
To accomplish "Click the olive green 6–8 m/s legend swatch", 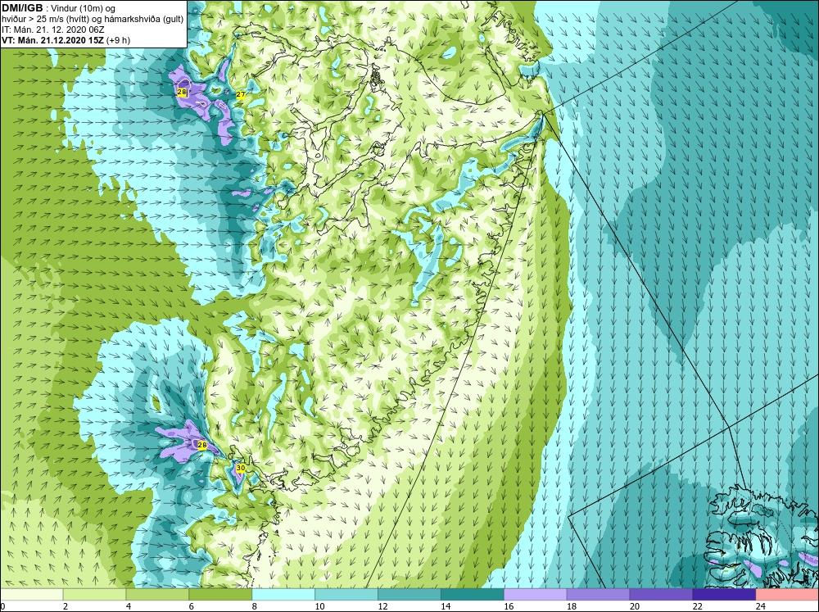I will pyautogui.click(x=220, y=595).
